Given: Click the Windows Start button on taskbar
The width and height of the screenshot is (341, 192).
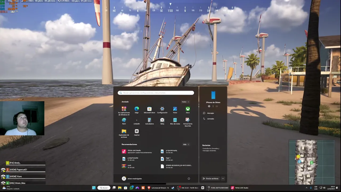Looking at the screenshot, I should 94,188.
